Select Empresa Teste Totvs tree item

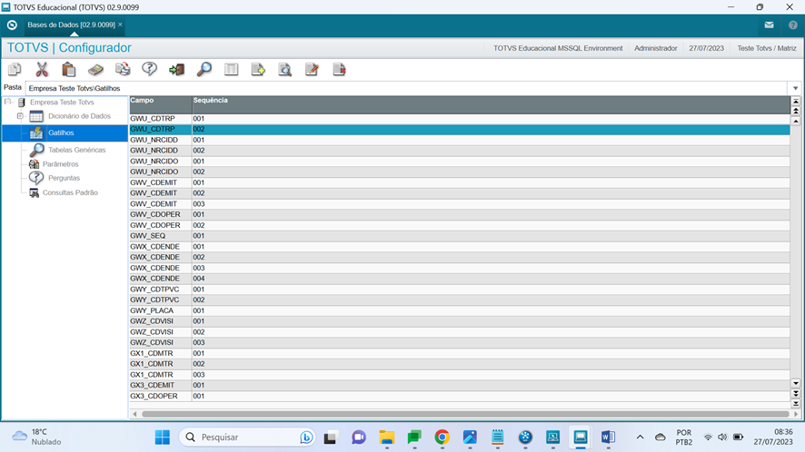[62, 102]
